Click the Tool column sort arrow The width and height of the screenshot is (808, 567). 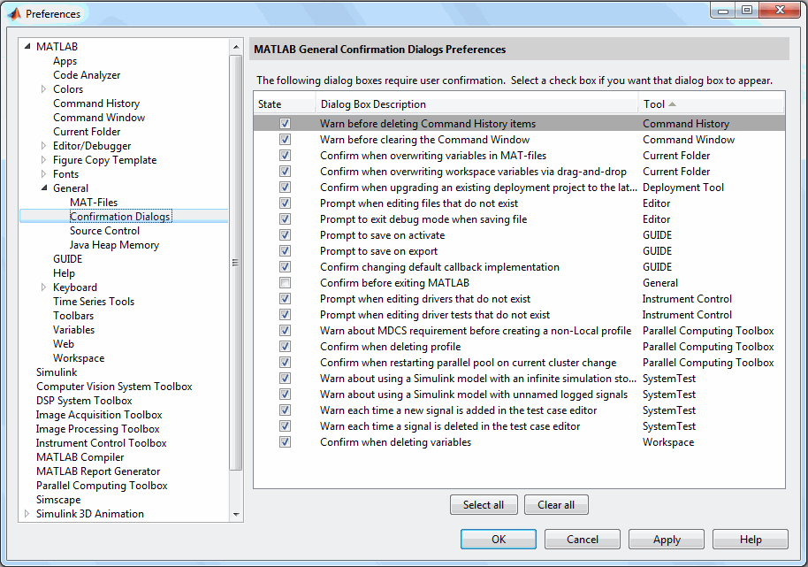click(x=672, y=104)
